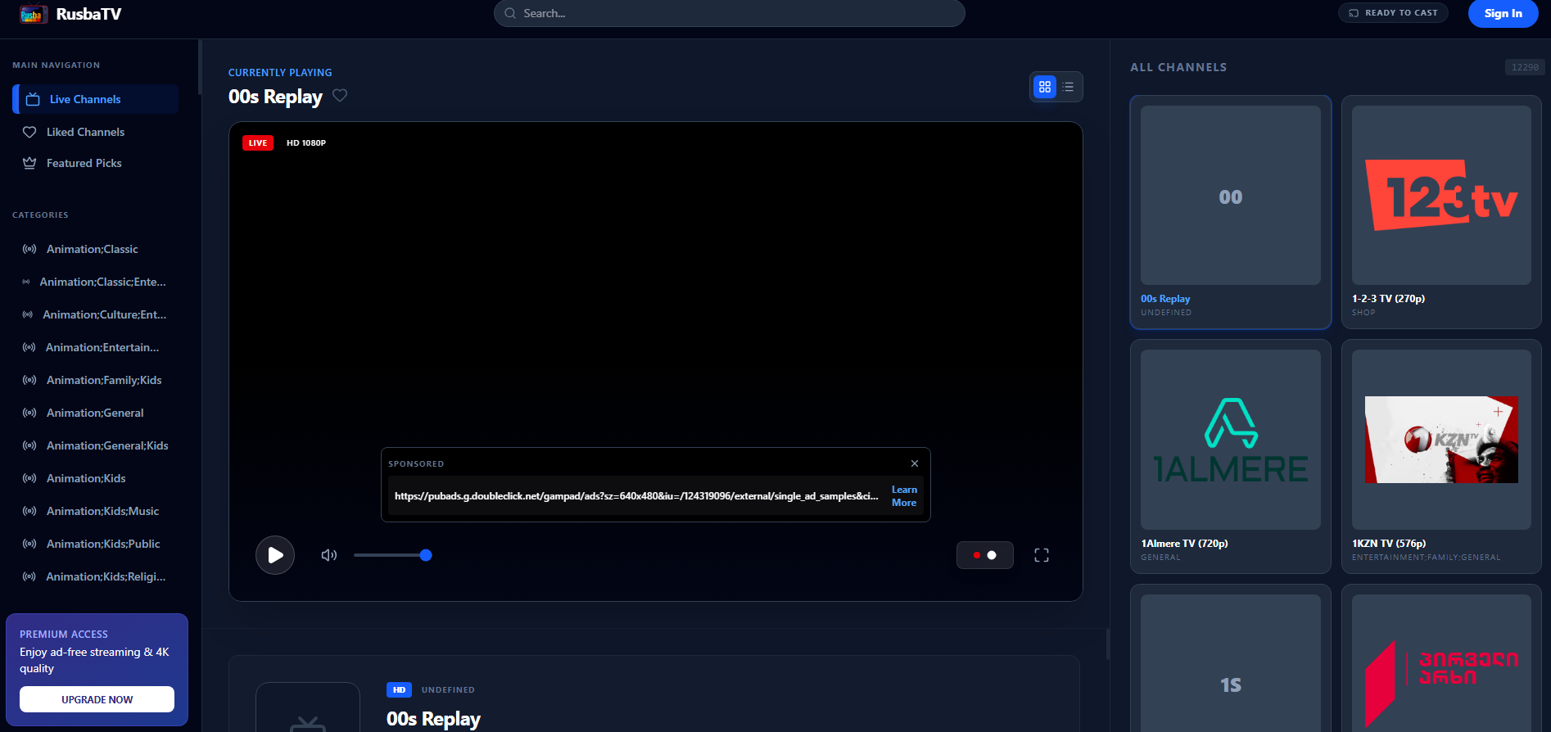Adjust the volume slider
The width and height of the screenshot is (1551, 732).
point(393,555)
